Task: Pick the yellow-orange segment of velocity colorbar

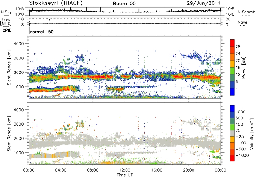Action: point(232,140)
